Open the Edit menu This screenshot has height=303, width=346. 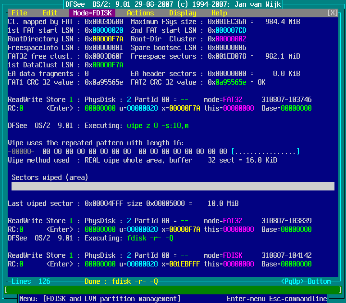click(50, 13)
